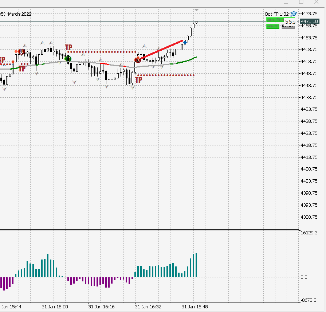Click the 4428.75 price scale label
This screenshot has height=312, width=326.
pos(309,121)
